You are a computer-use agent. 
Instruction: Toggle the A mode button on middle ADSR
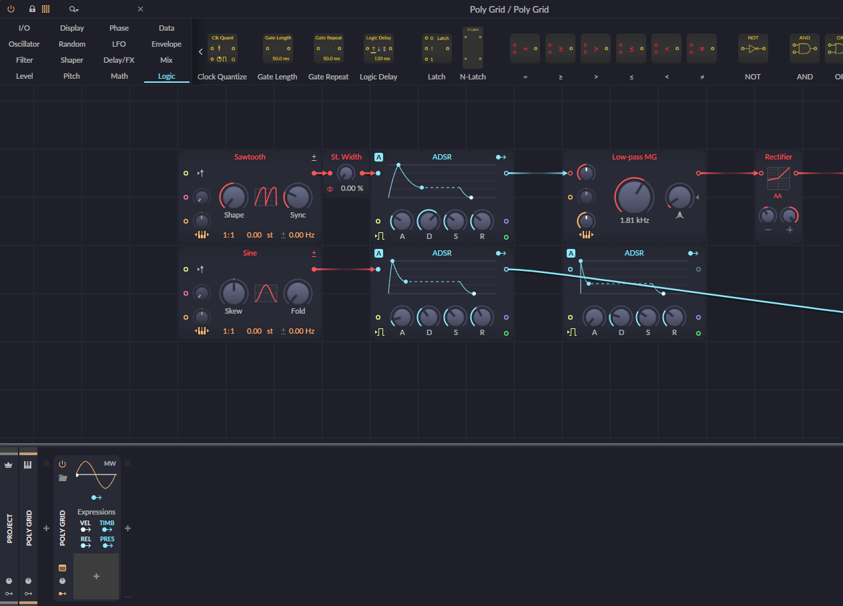379,254
